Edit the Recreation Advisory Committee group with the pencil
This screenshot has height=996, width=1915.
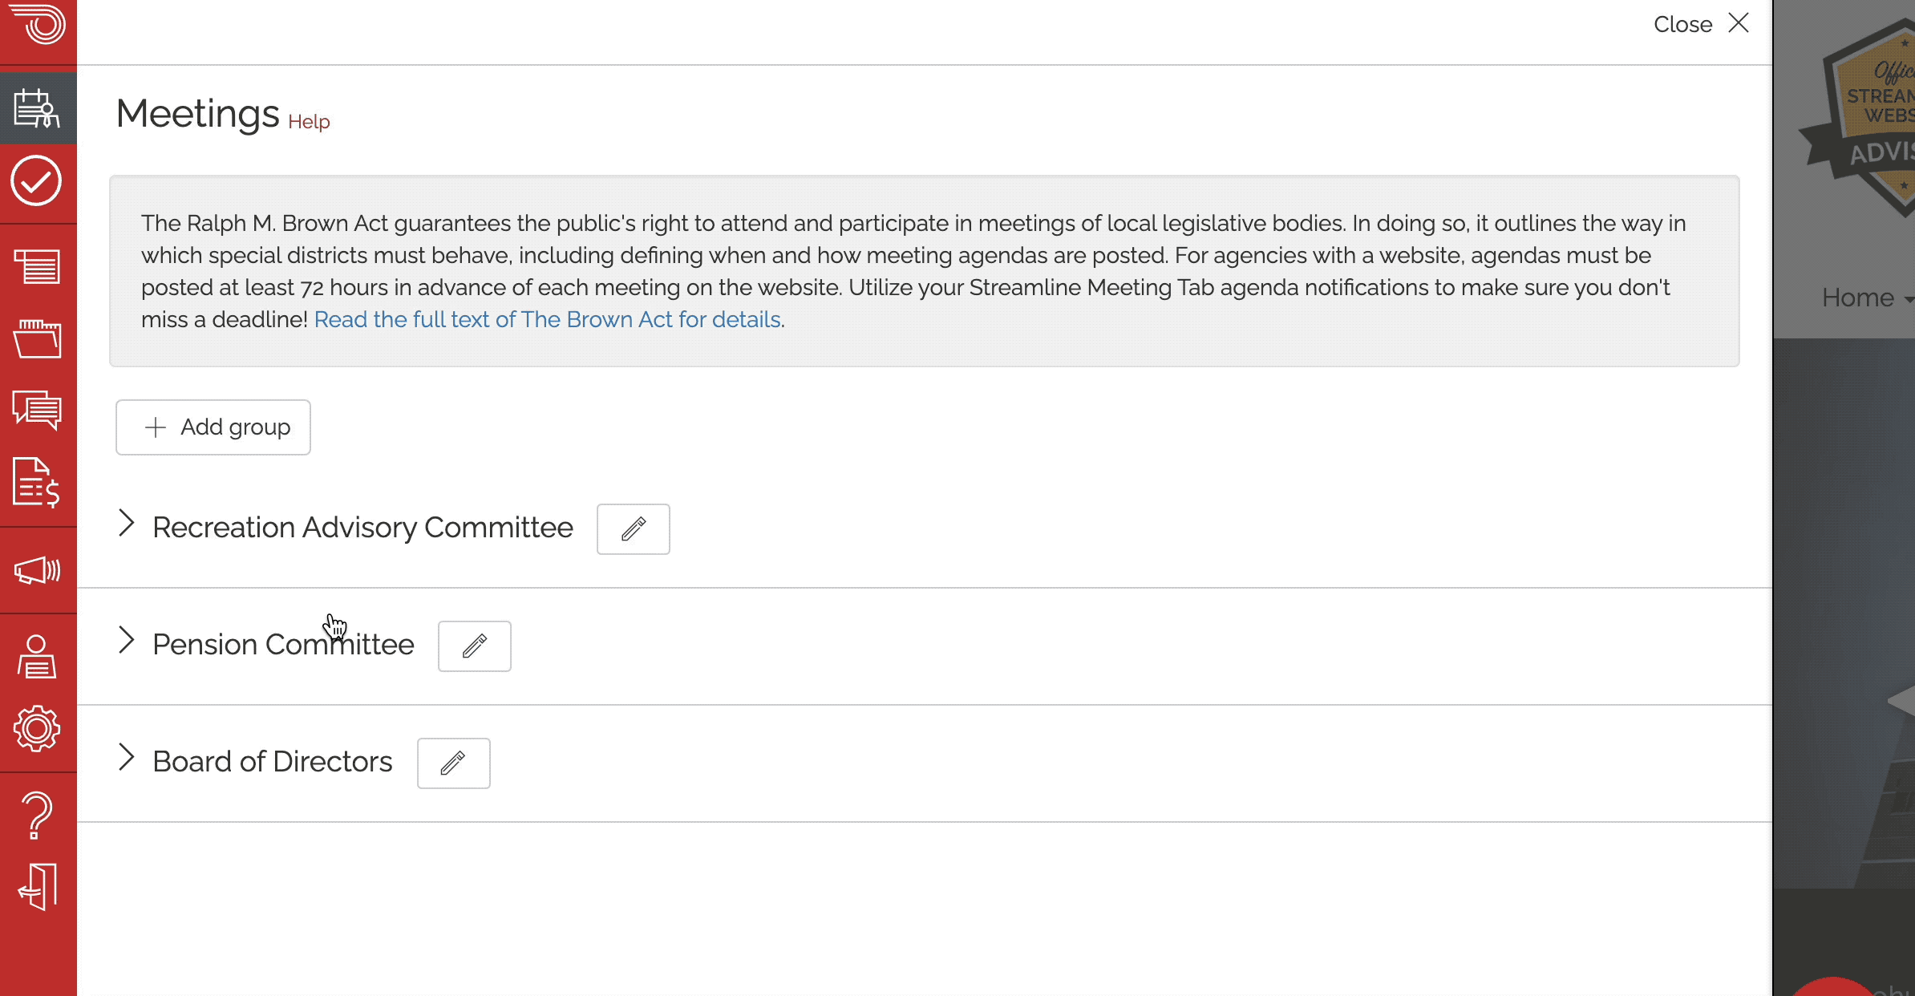[x=634, y=529]
